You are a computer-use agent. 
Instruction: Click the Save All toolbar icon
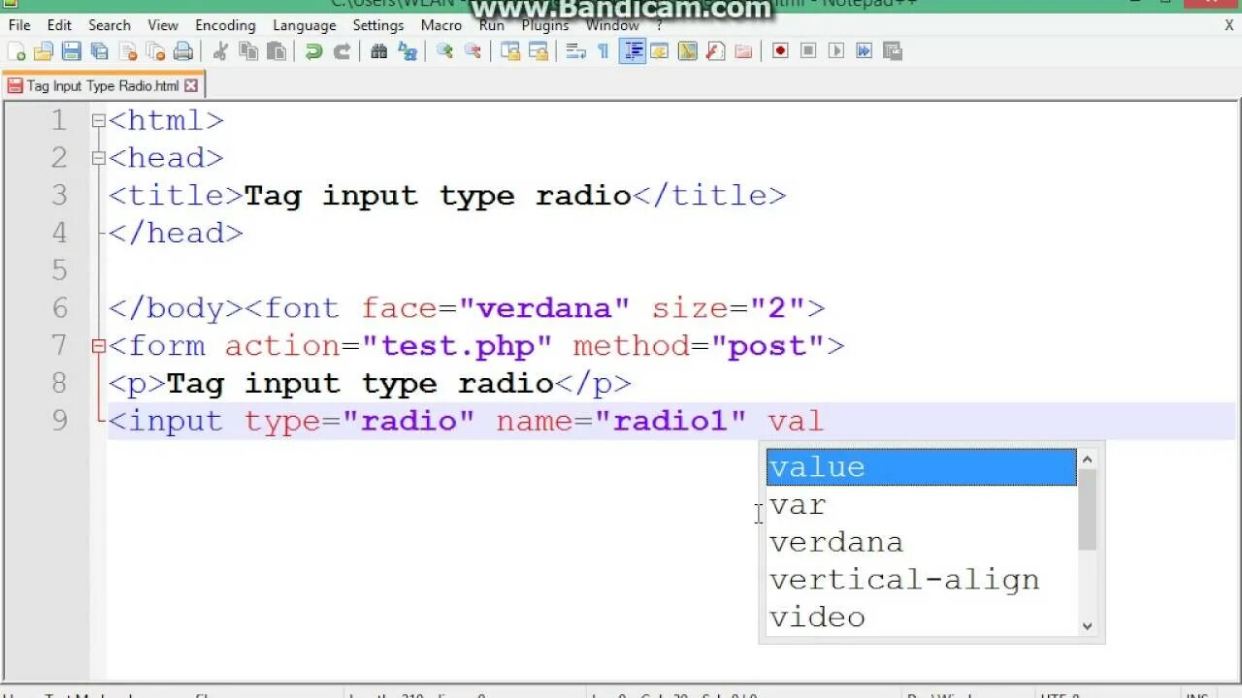click(99, 51)
